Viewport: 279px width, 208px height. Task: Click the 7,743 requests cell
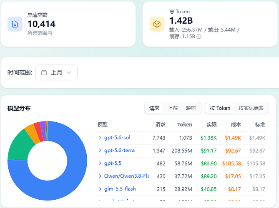(159, 138)
